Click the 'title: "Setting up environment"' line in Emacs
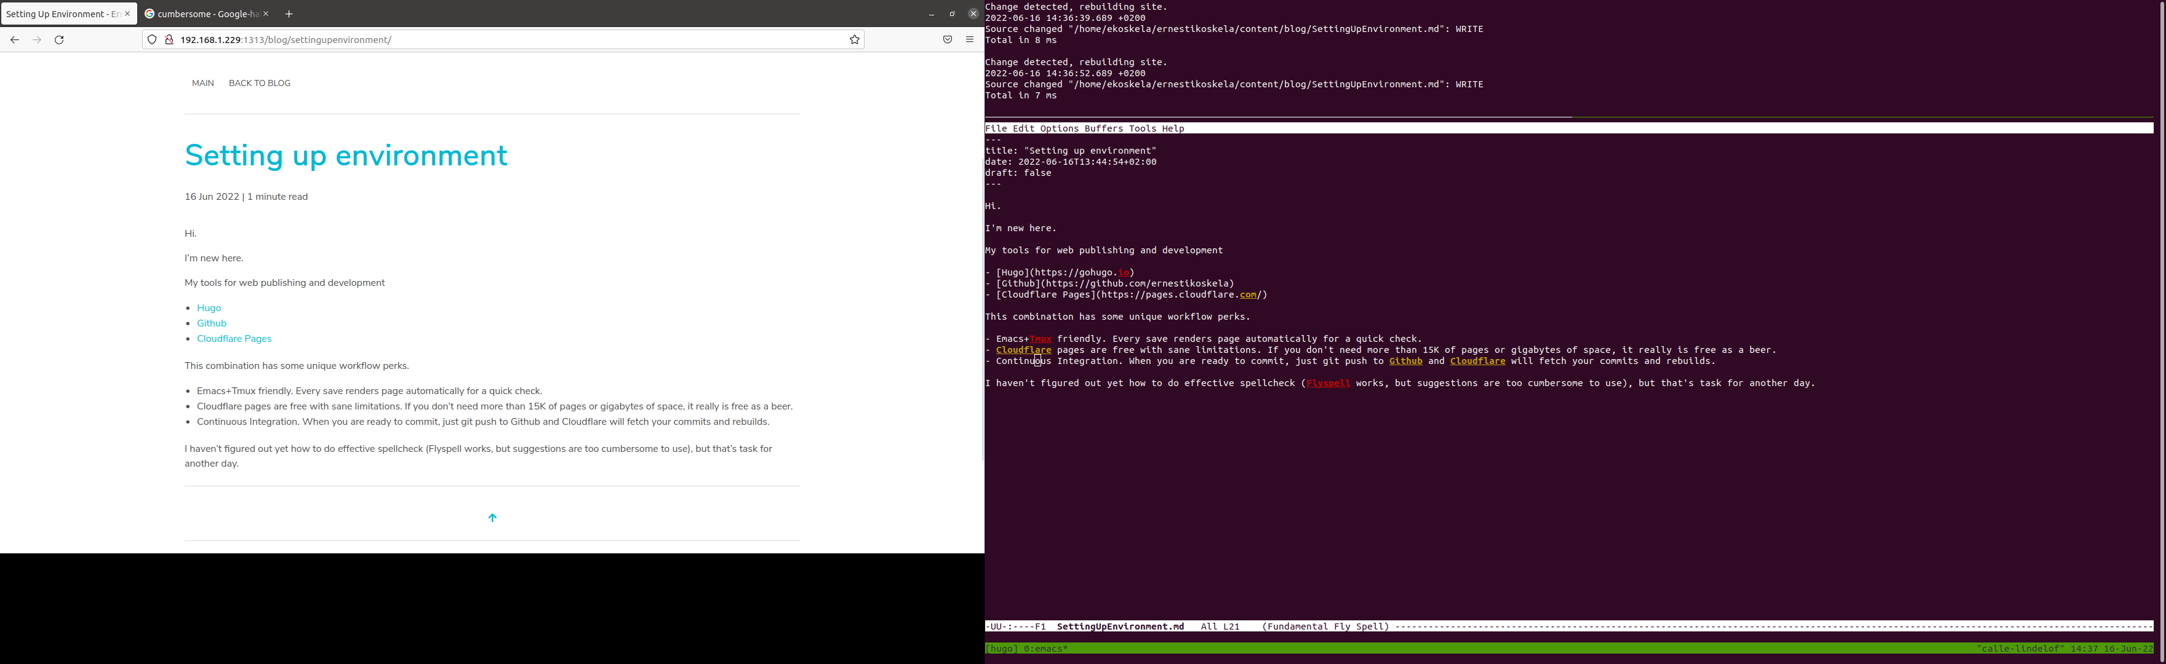This screenshot has width=2166, height=664. [1071, 151]
